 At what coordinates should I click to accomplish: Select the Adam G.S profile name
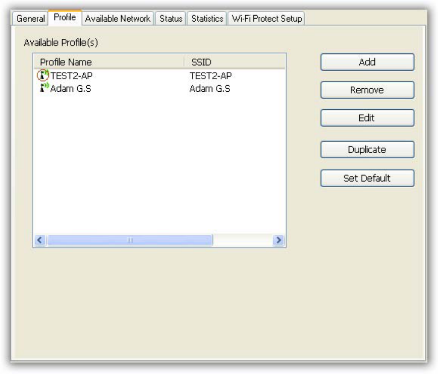tap(71, 89)
